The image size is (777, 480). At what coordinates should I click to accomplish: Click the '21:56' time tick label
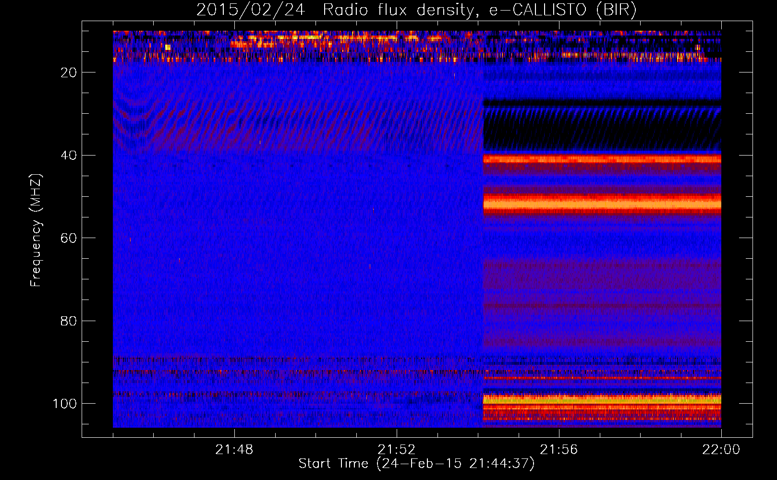[559, 450]
